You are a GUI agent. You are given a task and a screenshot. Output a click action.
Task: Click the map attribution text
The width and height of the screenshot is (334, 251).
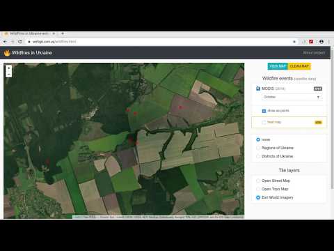coord(159,217)
